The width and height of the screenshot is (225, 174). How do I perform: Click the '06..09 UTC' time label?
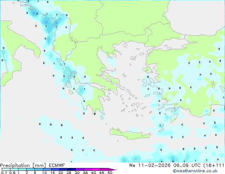click(x=187, y=165)
